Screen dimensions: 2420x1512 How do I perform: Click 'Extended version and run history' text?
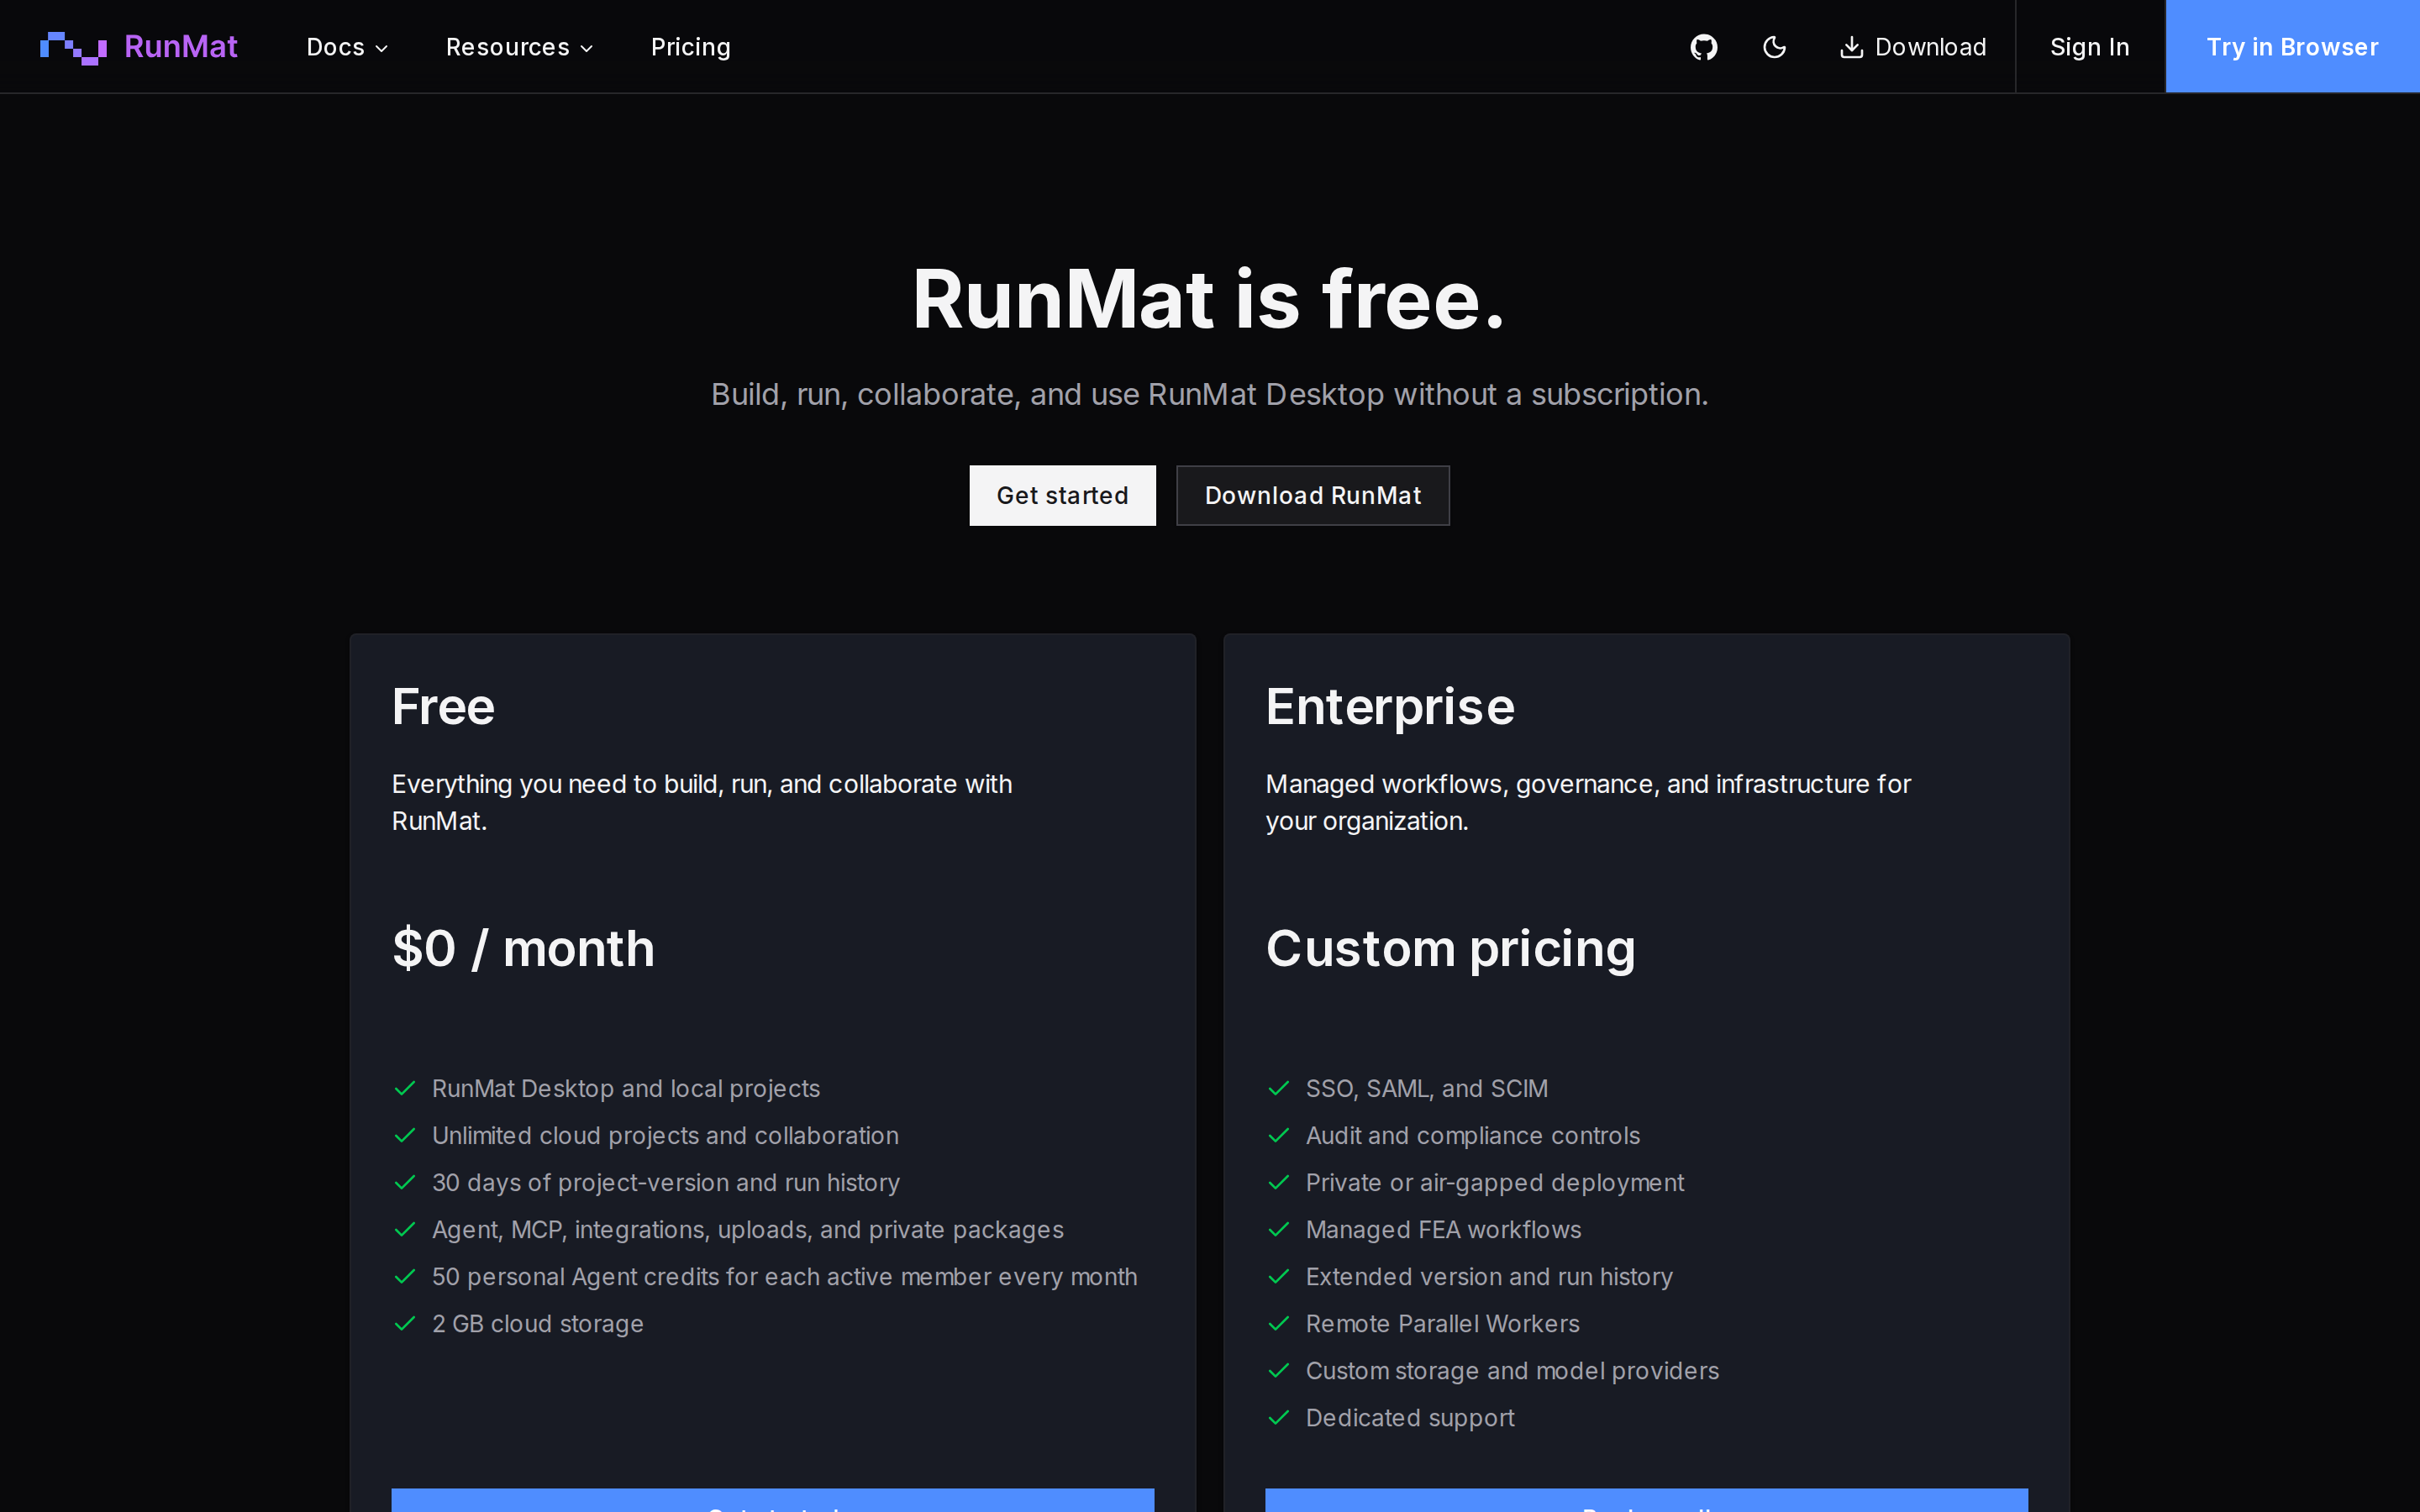click(x=1489, y=1276)
